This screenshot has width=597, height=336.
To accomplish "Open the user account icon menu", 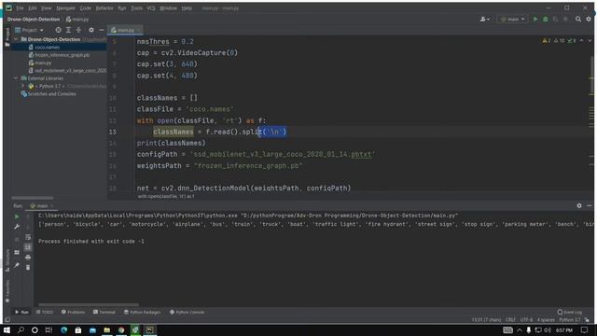I will (484, 19).
